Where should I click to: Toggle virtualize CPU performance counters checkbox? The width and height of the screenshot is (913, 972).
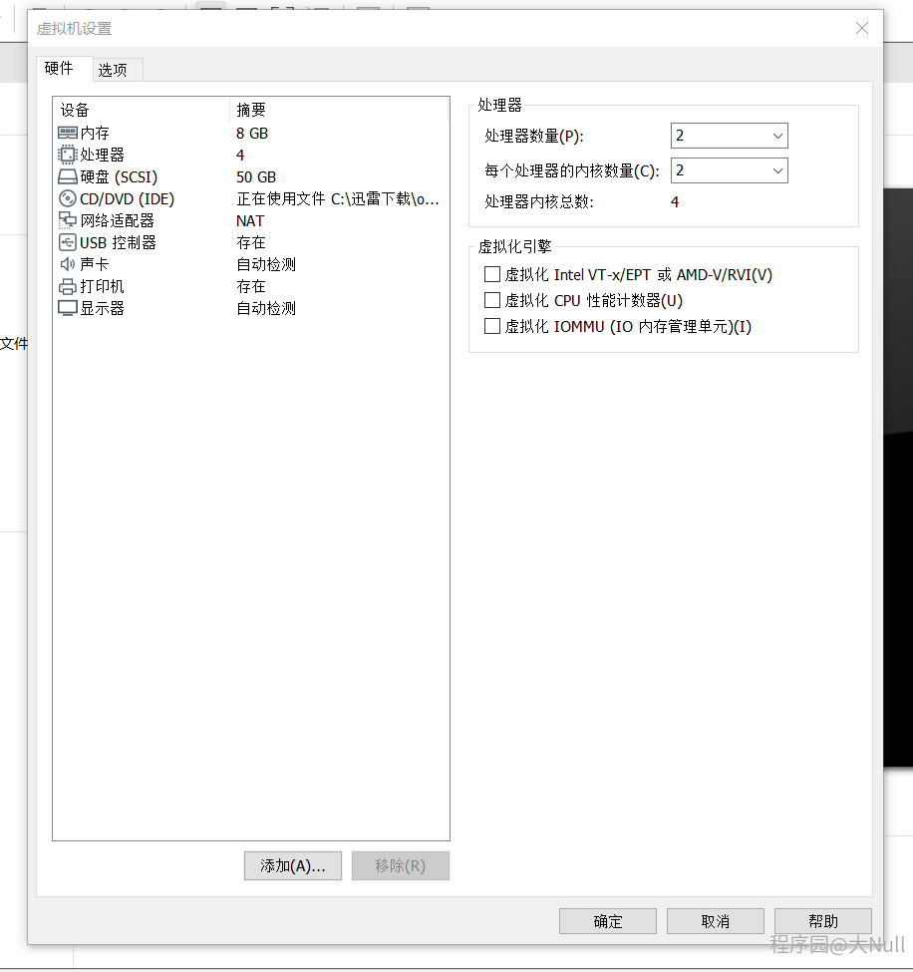[x=491, y=300]
